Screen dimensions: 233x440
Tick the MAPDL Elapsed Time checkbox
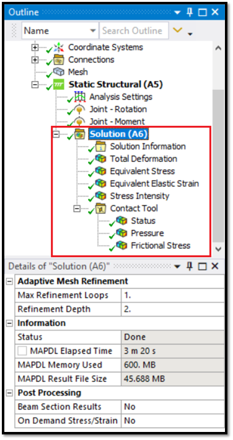coord(22,351)
